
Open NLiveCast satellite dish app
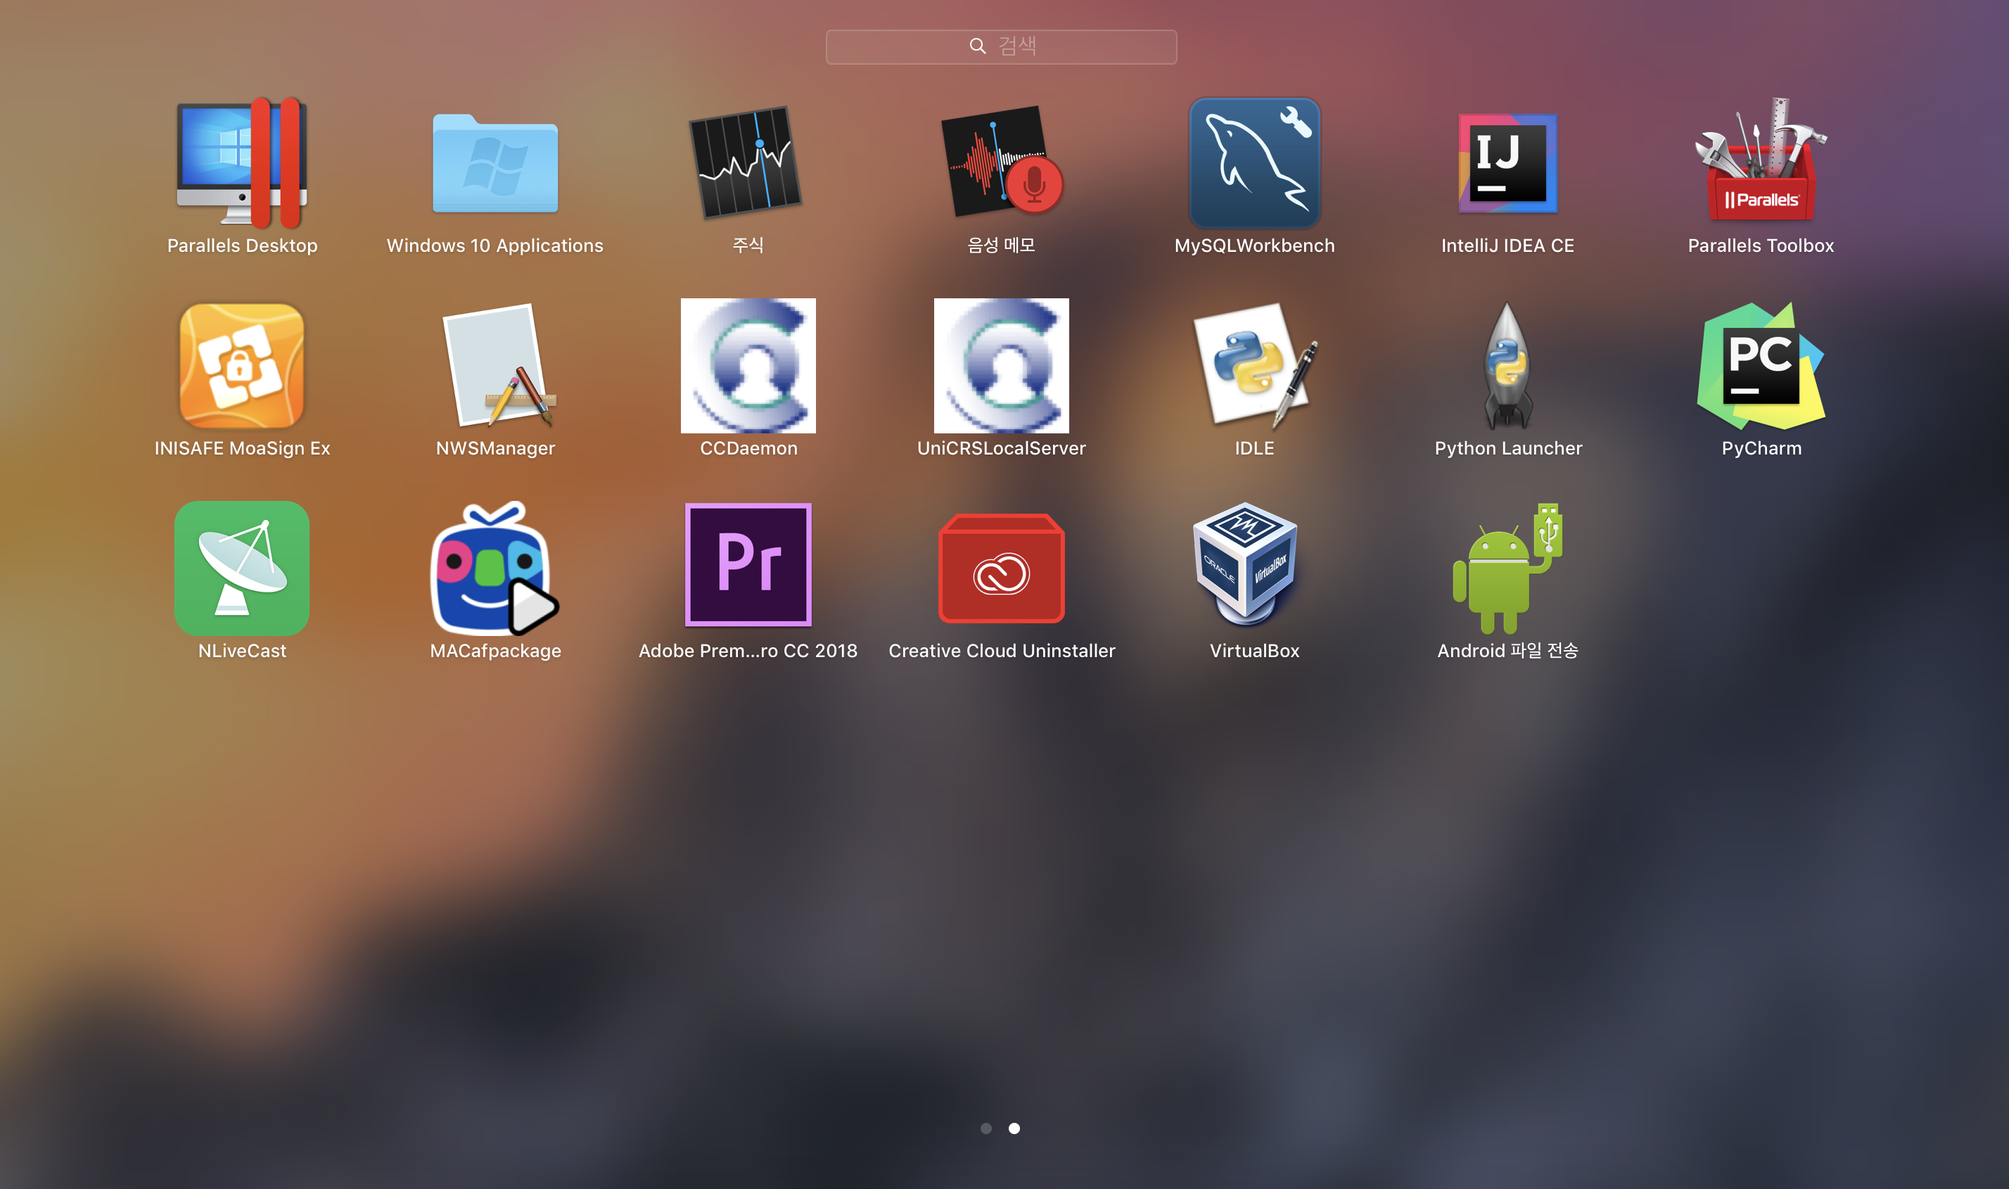[x=242, y=568]
